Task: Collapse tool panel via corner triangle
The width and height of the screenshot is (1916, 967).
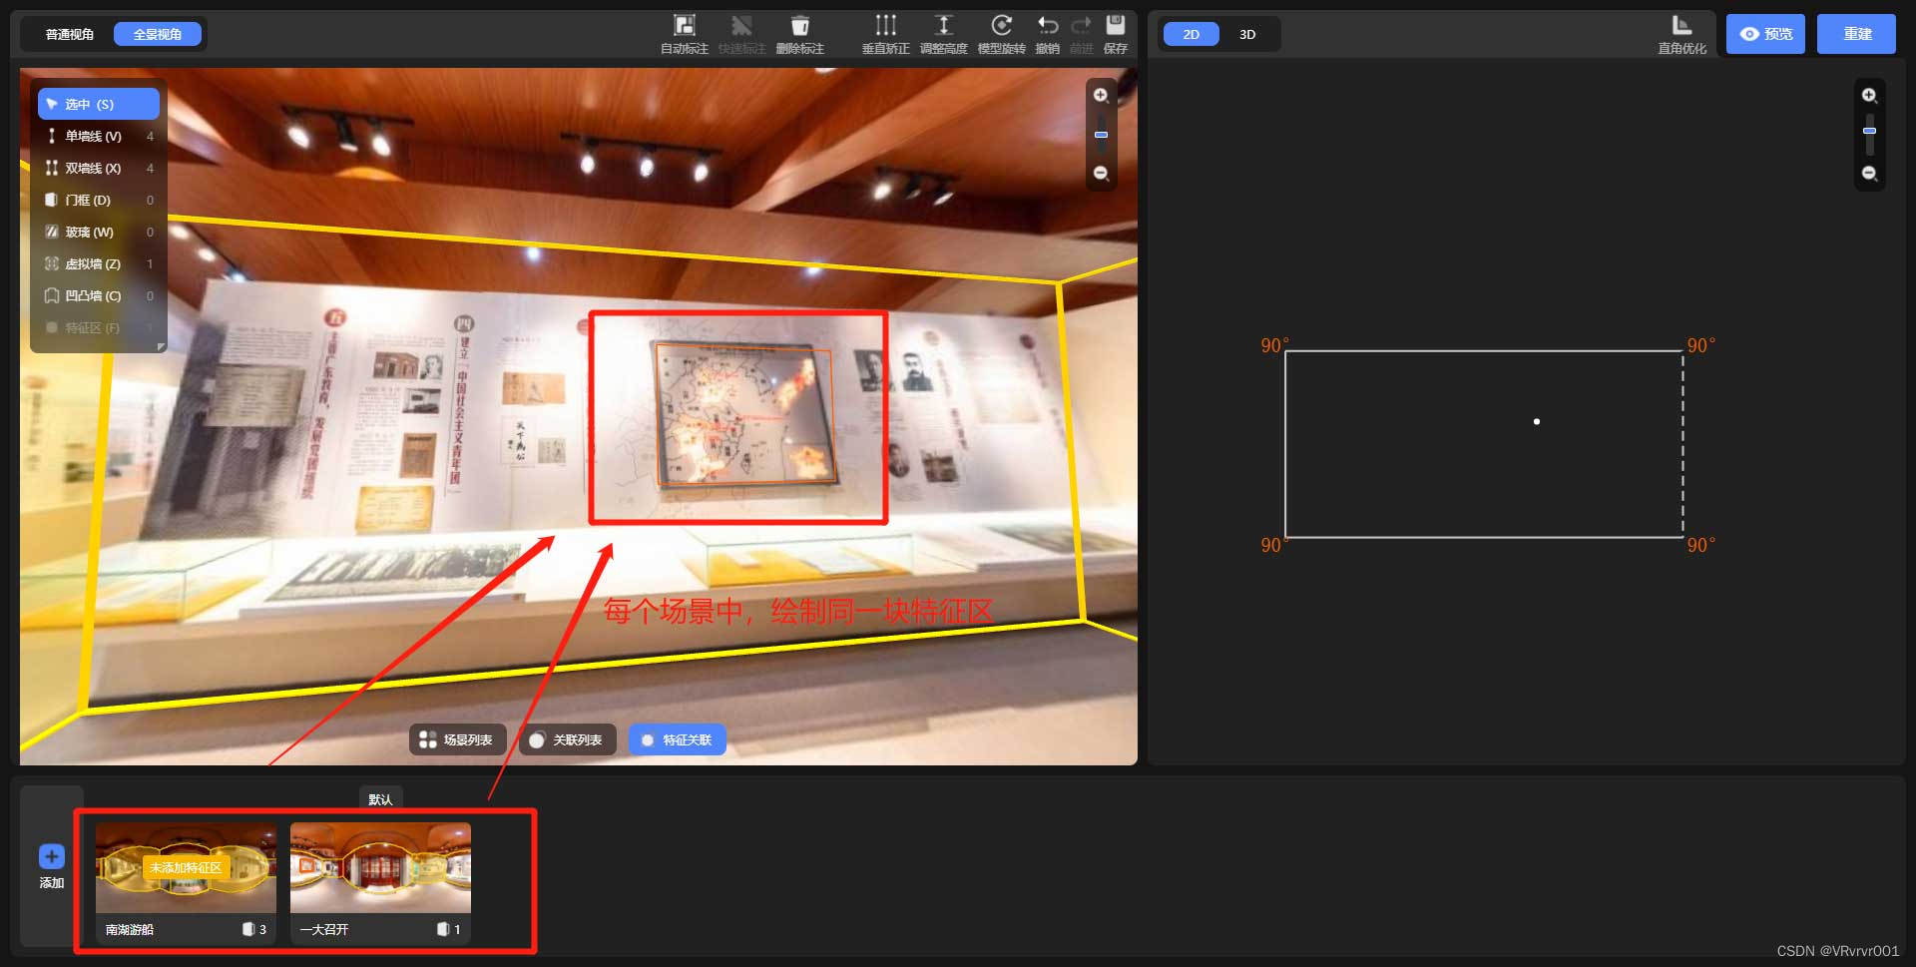Action: 161,346
